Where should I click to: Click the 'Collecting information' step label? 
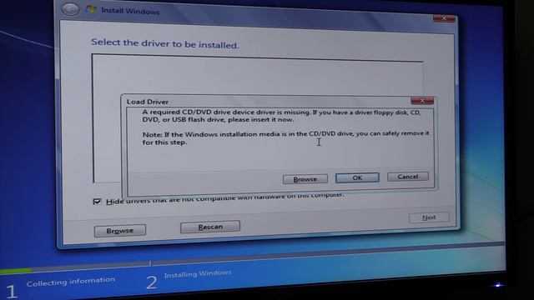(x=71, y=282)
